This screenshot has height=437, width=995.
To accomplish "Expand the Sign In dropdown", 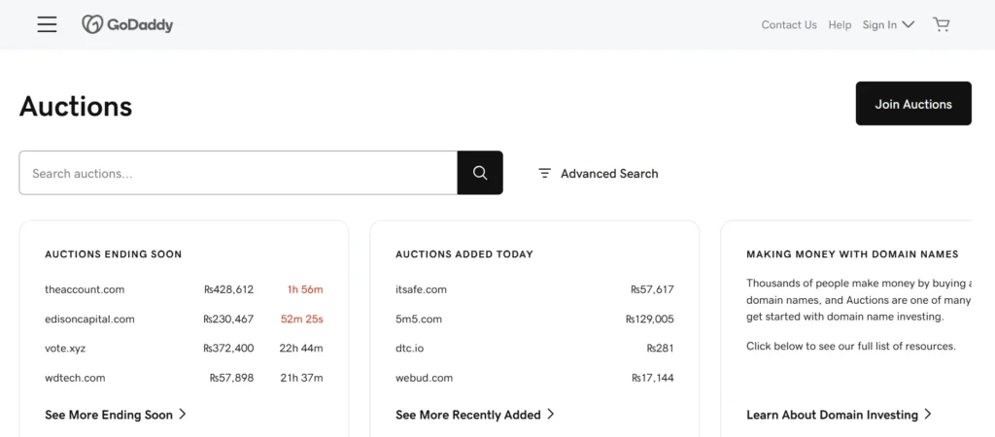I will (888, 24).
